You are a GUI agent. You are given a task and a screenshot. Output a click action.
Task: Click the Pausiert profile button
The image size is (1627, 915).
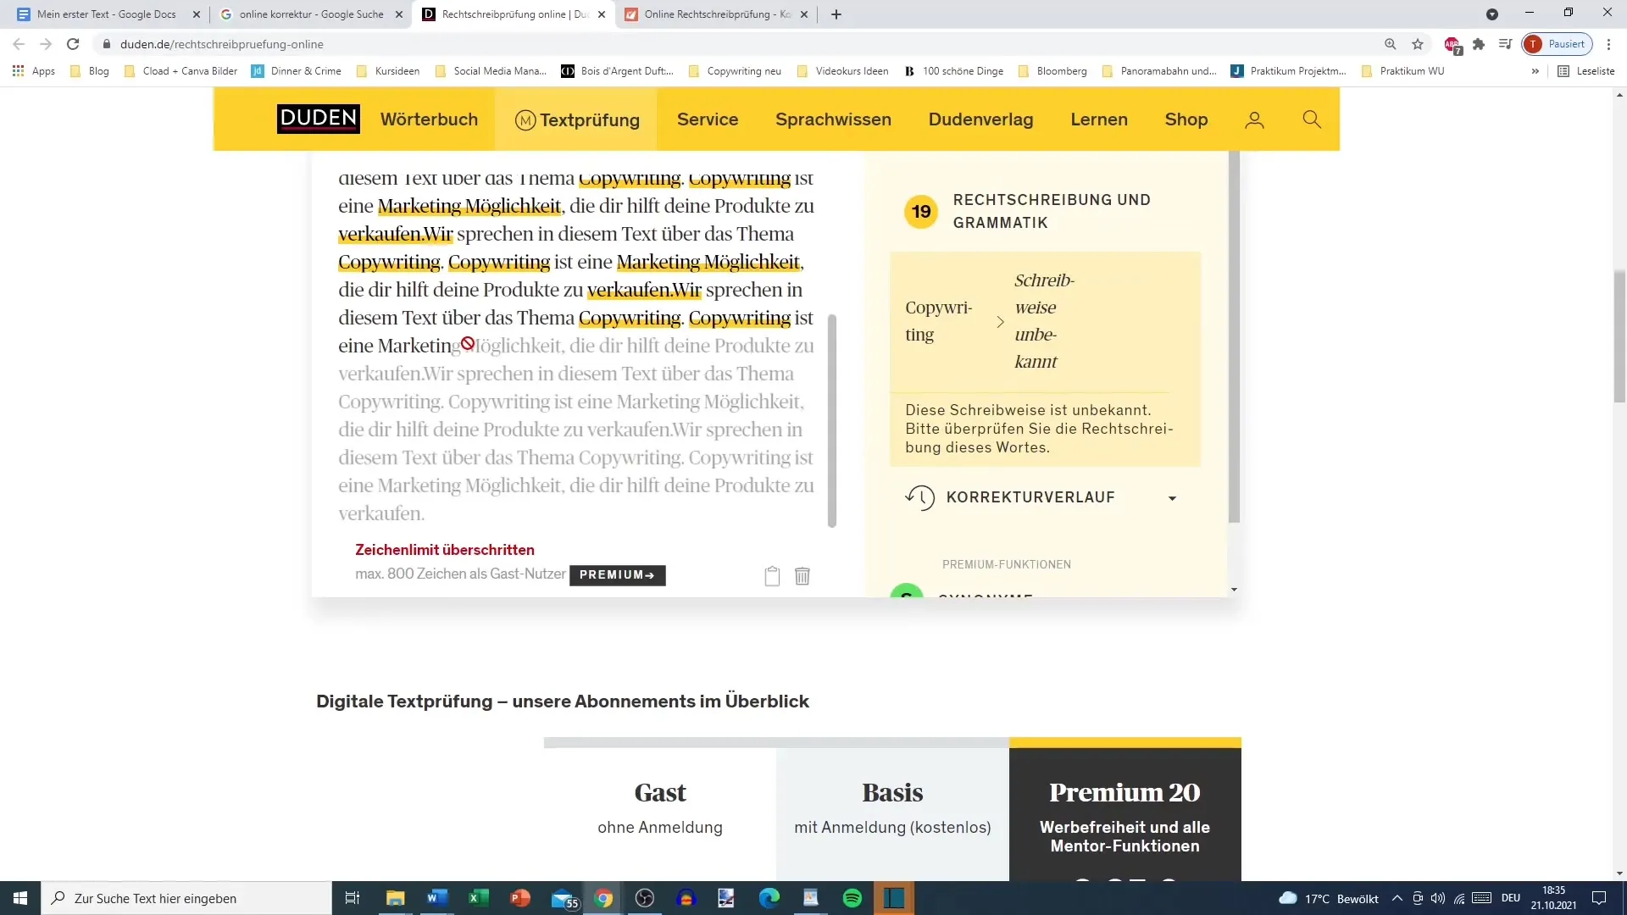(1558, 44)
